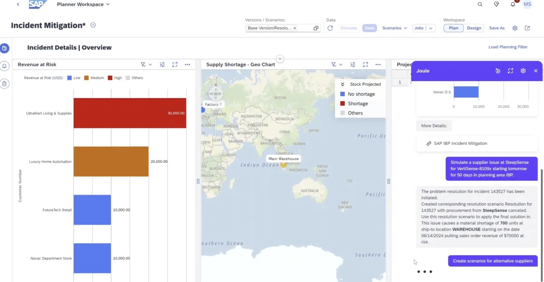Select the Novac D.S. bar in Joule

[x=466, y=92]
